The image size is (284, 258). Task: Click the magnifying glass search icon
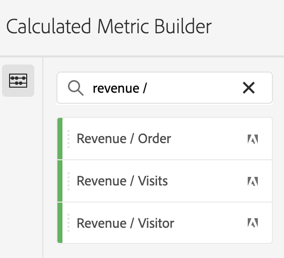[x=76, y=88]
